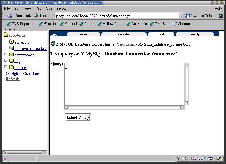Viewport: 226px width, 164px height.
Task: Switch to the Properties tab
Action: pos(124,34)
